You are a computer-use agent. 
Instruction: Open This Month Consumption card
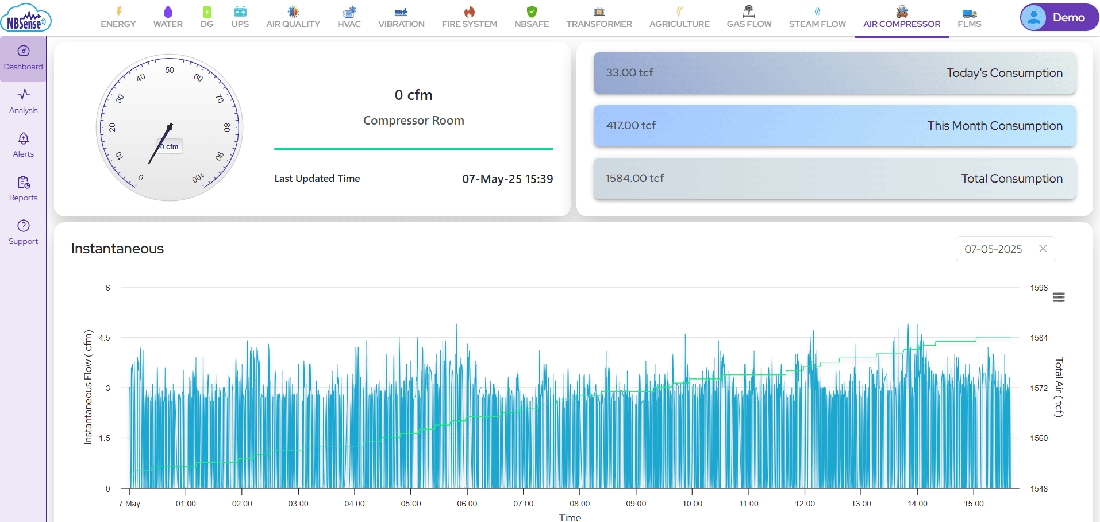coord(834,126)
